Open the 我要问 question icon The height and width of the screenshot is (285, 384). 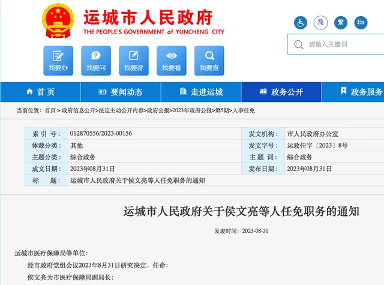(96, 61)
